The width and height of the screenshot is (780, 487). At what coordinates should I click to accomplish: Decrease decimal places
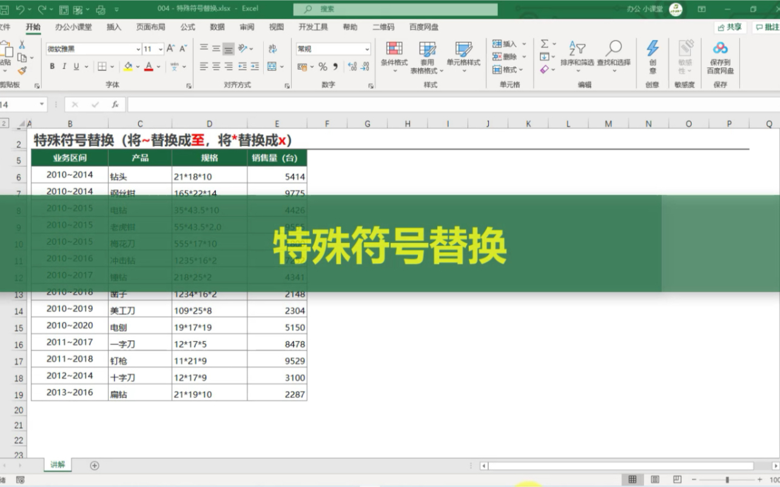point(365,67)
